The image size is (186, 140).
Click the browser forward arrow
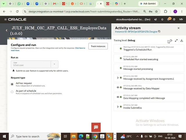pyautogui.click(x=11, y=11)
